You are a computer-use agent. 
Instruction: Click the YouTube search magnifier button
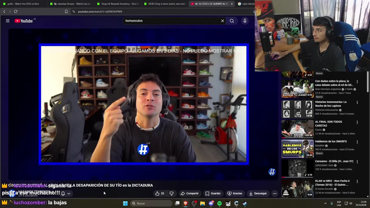click(x=232, y=21)
